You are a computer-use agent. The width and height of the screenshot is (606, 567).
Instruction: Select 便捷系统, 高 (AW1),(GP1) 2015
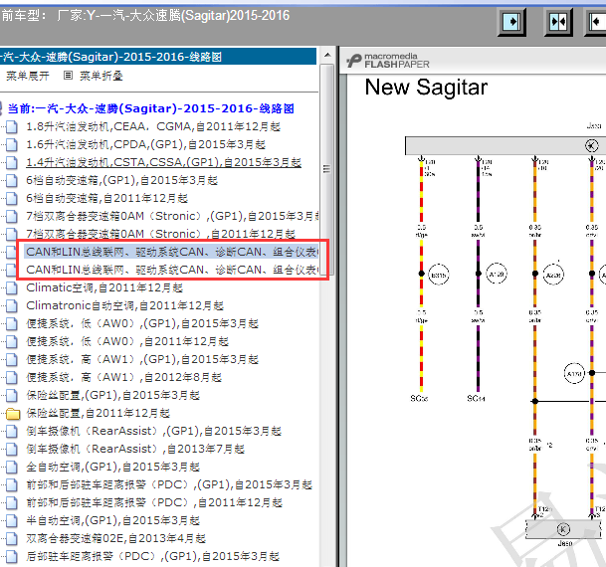point(142,359)
